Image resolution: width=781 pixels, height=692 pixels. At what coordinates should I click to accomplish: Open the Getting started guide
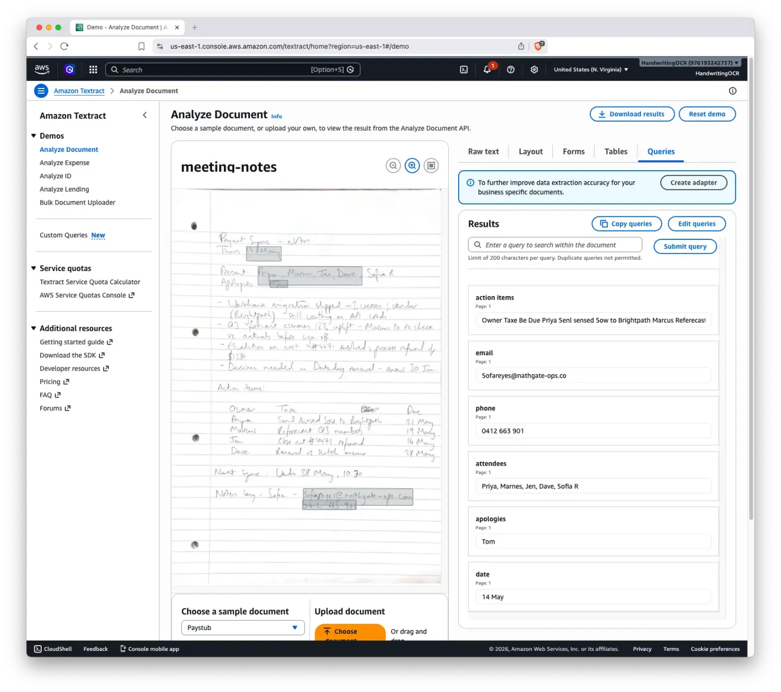[76, 342]
